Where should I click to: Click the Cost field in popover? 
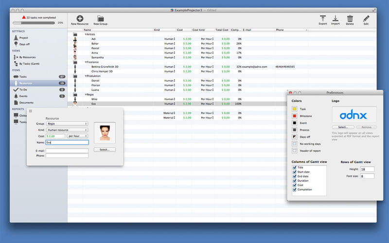point(55,136)
